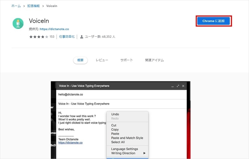Screen dimensions: 249x159
Task: Select the 概要 tab
Action: [x=80, y=60]
